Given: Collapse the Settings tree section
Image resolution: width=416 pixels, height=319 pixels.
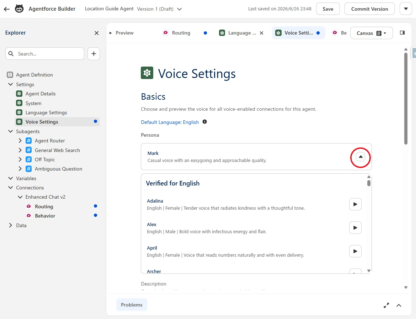Looking at the screenshot, I should tap(11, 84).
